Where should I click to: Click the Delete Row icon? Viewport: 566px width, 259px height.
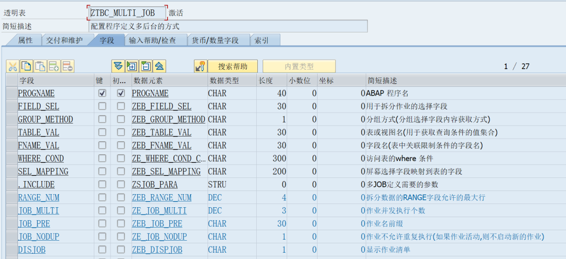(68, 66)
